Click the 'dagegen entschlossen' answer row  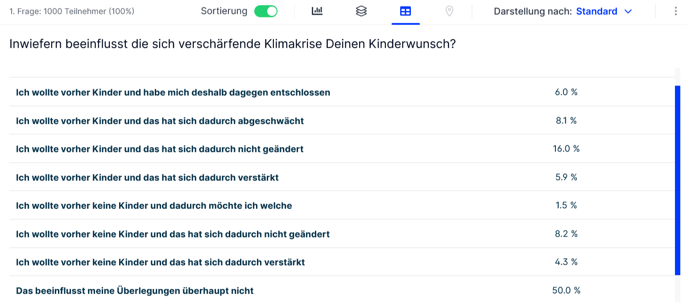(x=173, y=93)
